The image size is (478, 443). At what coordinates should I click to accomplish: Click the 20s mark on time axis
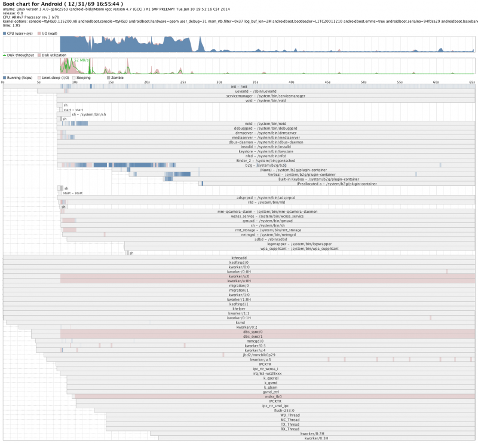pos(147,82)
